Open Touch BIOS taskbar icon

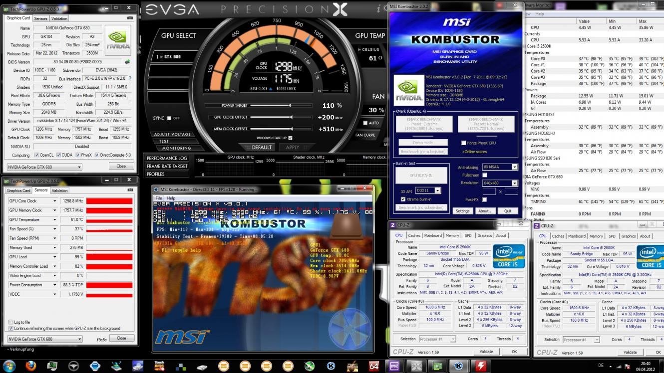pos(159,366)
